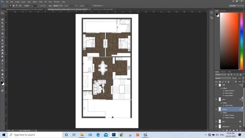Click Add to selection in options bar
The width and height of the screenshot is (245, 138).
click(14, 6)
